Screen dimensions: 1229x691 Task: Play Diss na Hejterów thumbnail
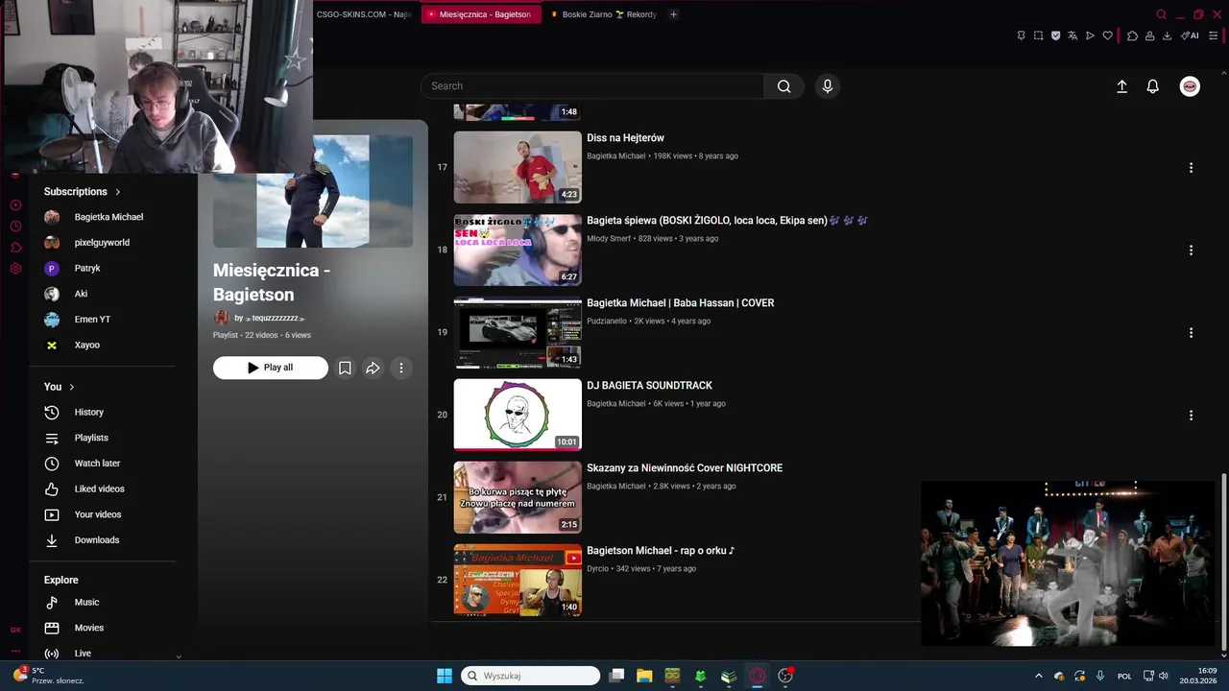tap(518, 167)
